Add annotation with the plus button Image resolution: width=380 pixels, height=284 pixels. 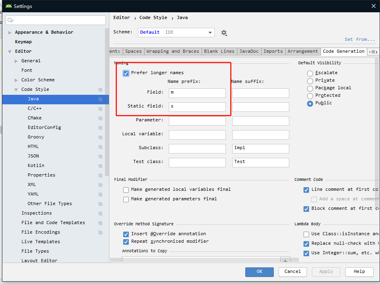pos(285,261)
